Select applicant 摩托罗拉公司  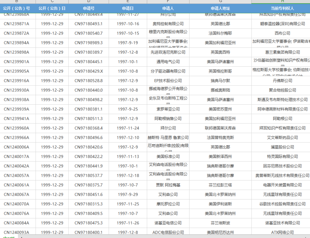pos(168,204)
